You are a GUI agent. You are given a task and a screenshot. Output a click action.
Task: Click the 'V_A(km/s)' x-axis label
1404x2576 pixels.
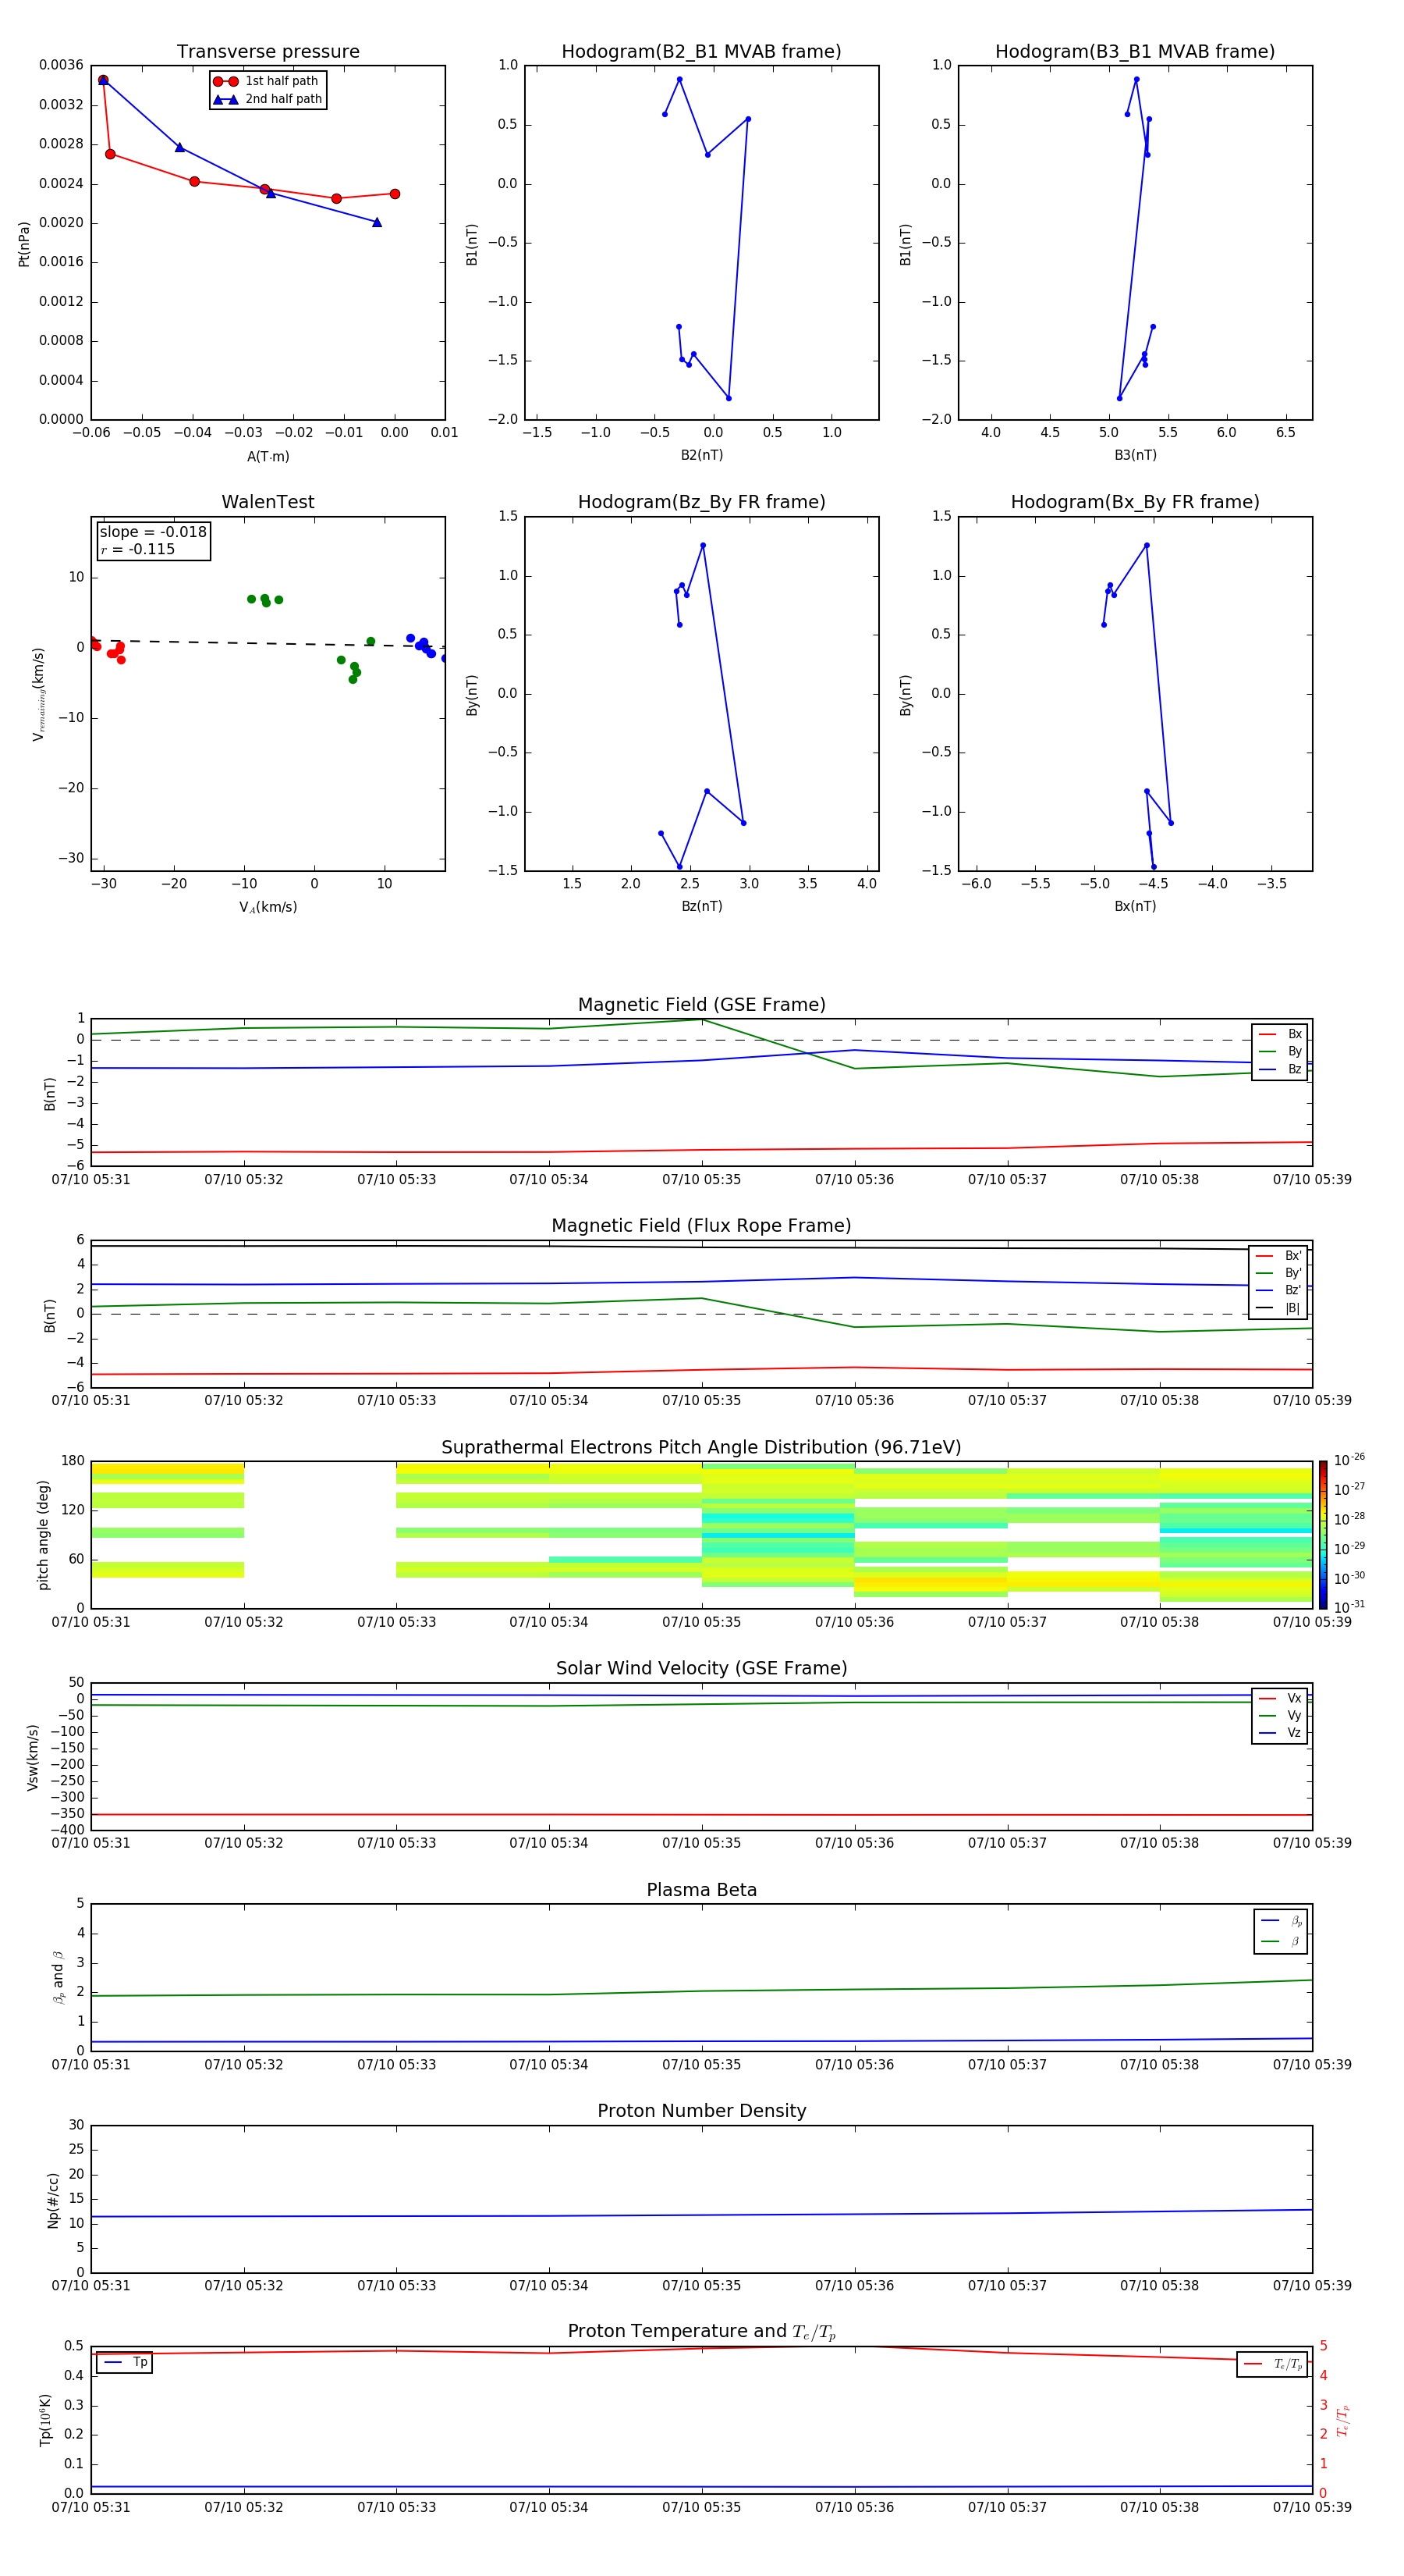(268, 907)
